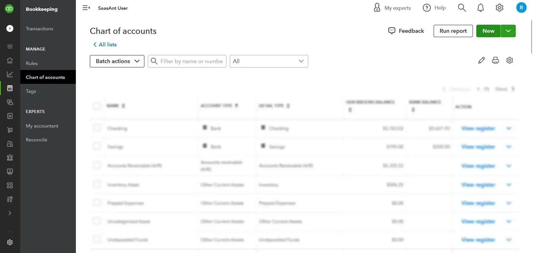Tick the select-all checkbox in table header
This screenshot has height=253, width=533.
(97, 106)
